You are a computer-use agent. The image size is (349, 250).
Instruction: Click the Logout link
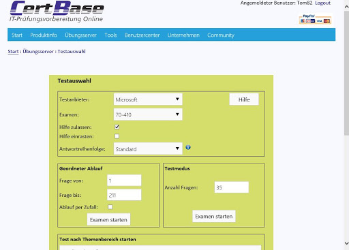pyautogui.click(x=322, y=3)
